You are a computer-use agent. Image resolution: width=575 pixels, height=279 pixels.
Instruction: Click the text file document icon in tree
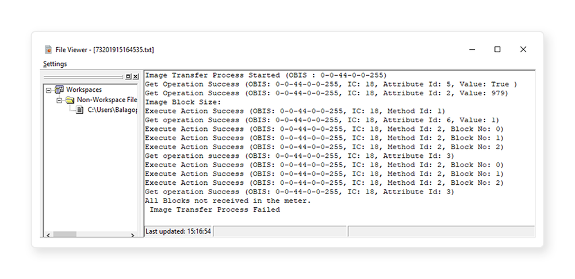(80, 110)
